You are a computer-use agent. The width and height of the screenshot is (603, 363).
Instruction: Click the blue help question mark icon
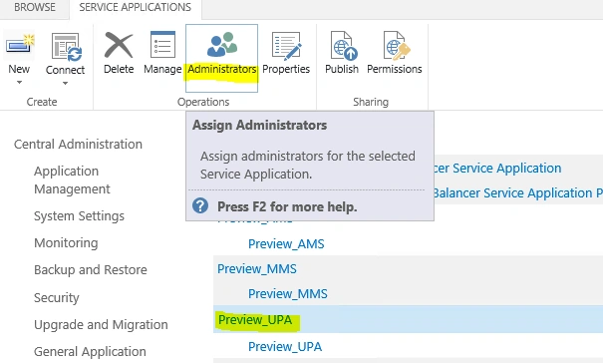(200, 206)
